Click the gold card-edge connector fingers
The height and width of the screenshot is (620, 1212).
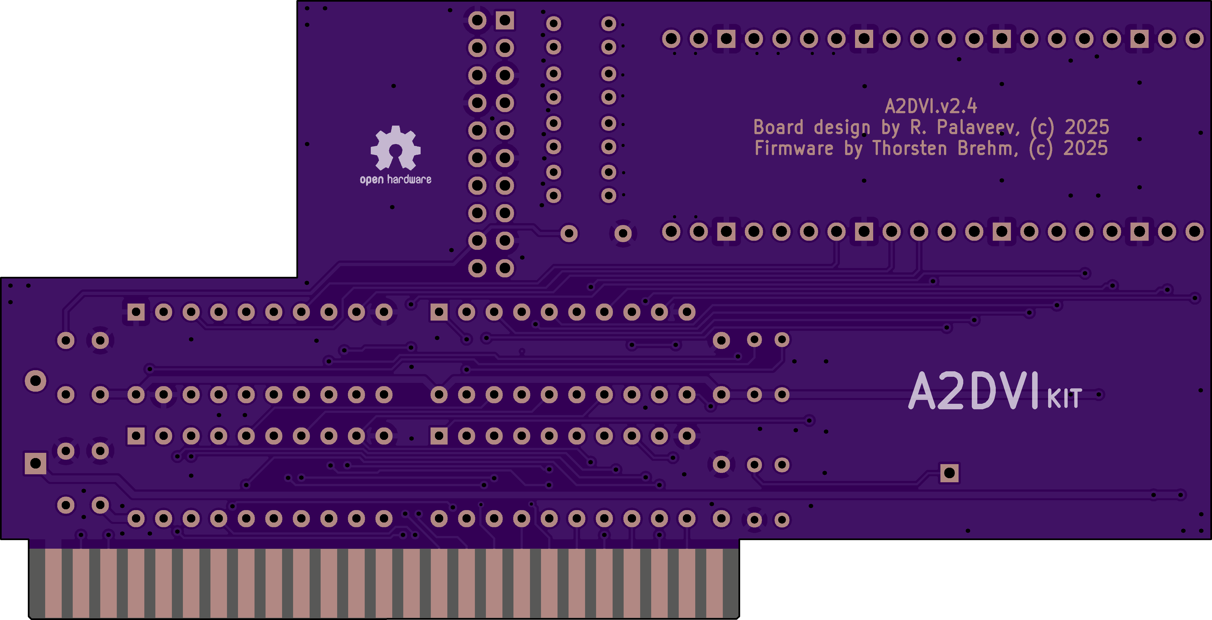(384, 583)
